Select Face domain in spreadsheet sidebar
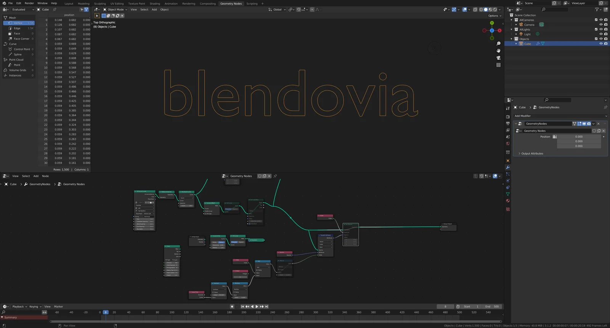The width and height of the screenshot is (610, 328). click(17, 34)
